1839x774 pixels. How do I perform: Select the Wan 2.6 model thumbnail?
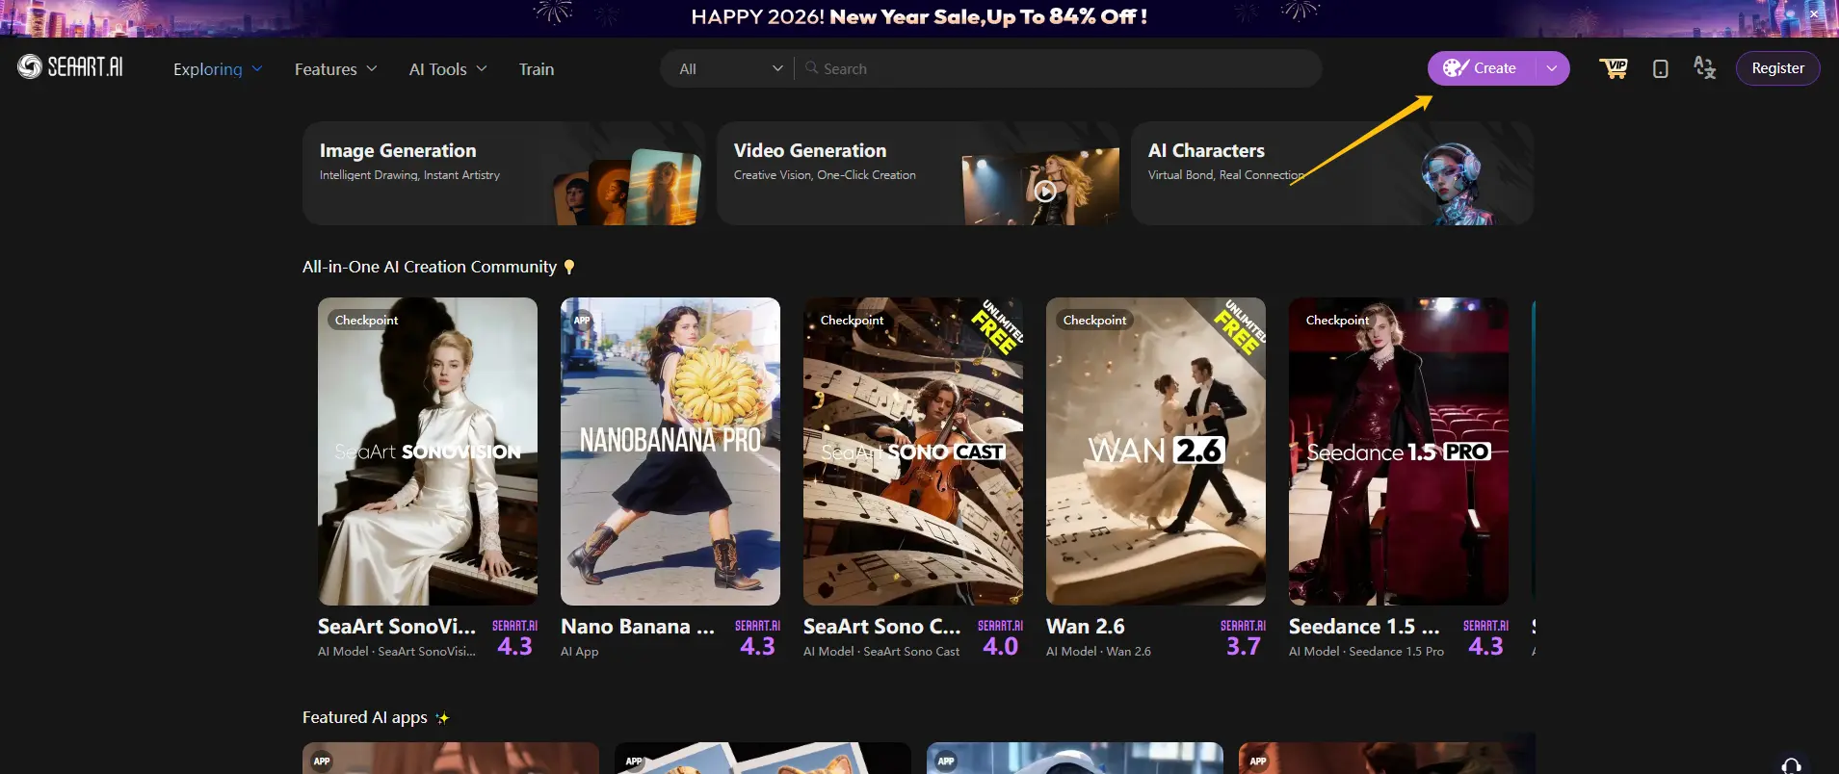[1155, 451]
